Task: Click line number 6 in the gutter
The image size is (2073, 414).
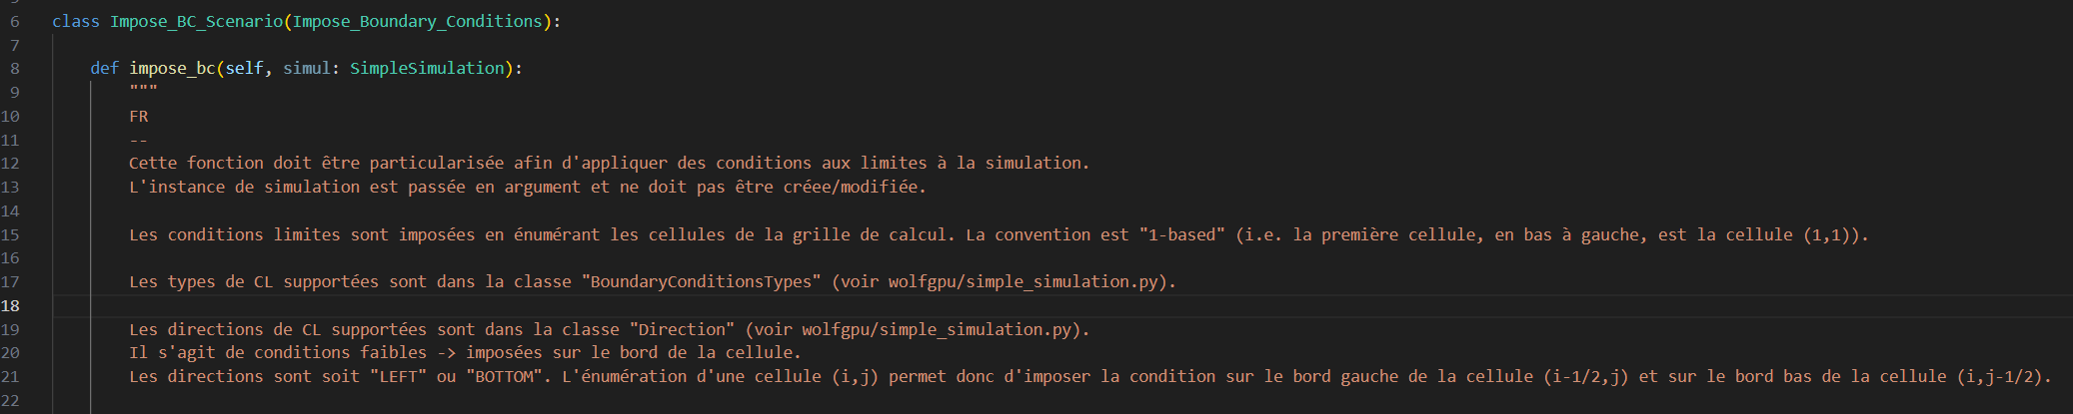Action: click(x=14, y=21)
